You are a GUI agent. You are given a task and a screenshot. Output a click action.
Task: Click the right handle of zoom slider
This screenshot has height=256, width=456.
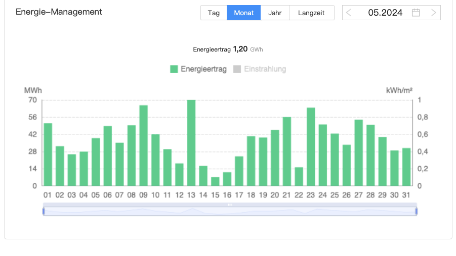[416, 211]
